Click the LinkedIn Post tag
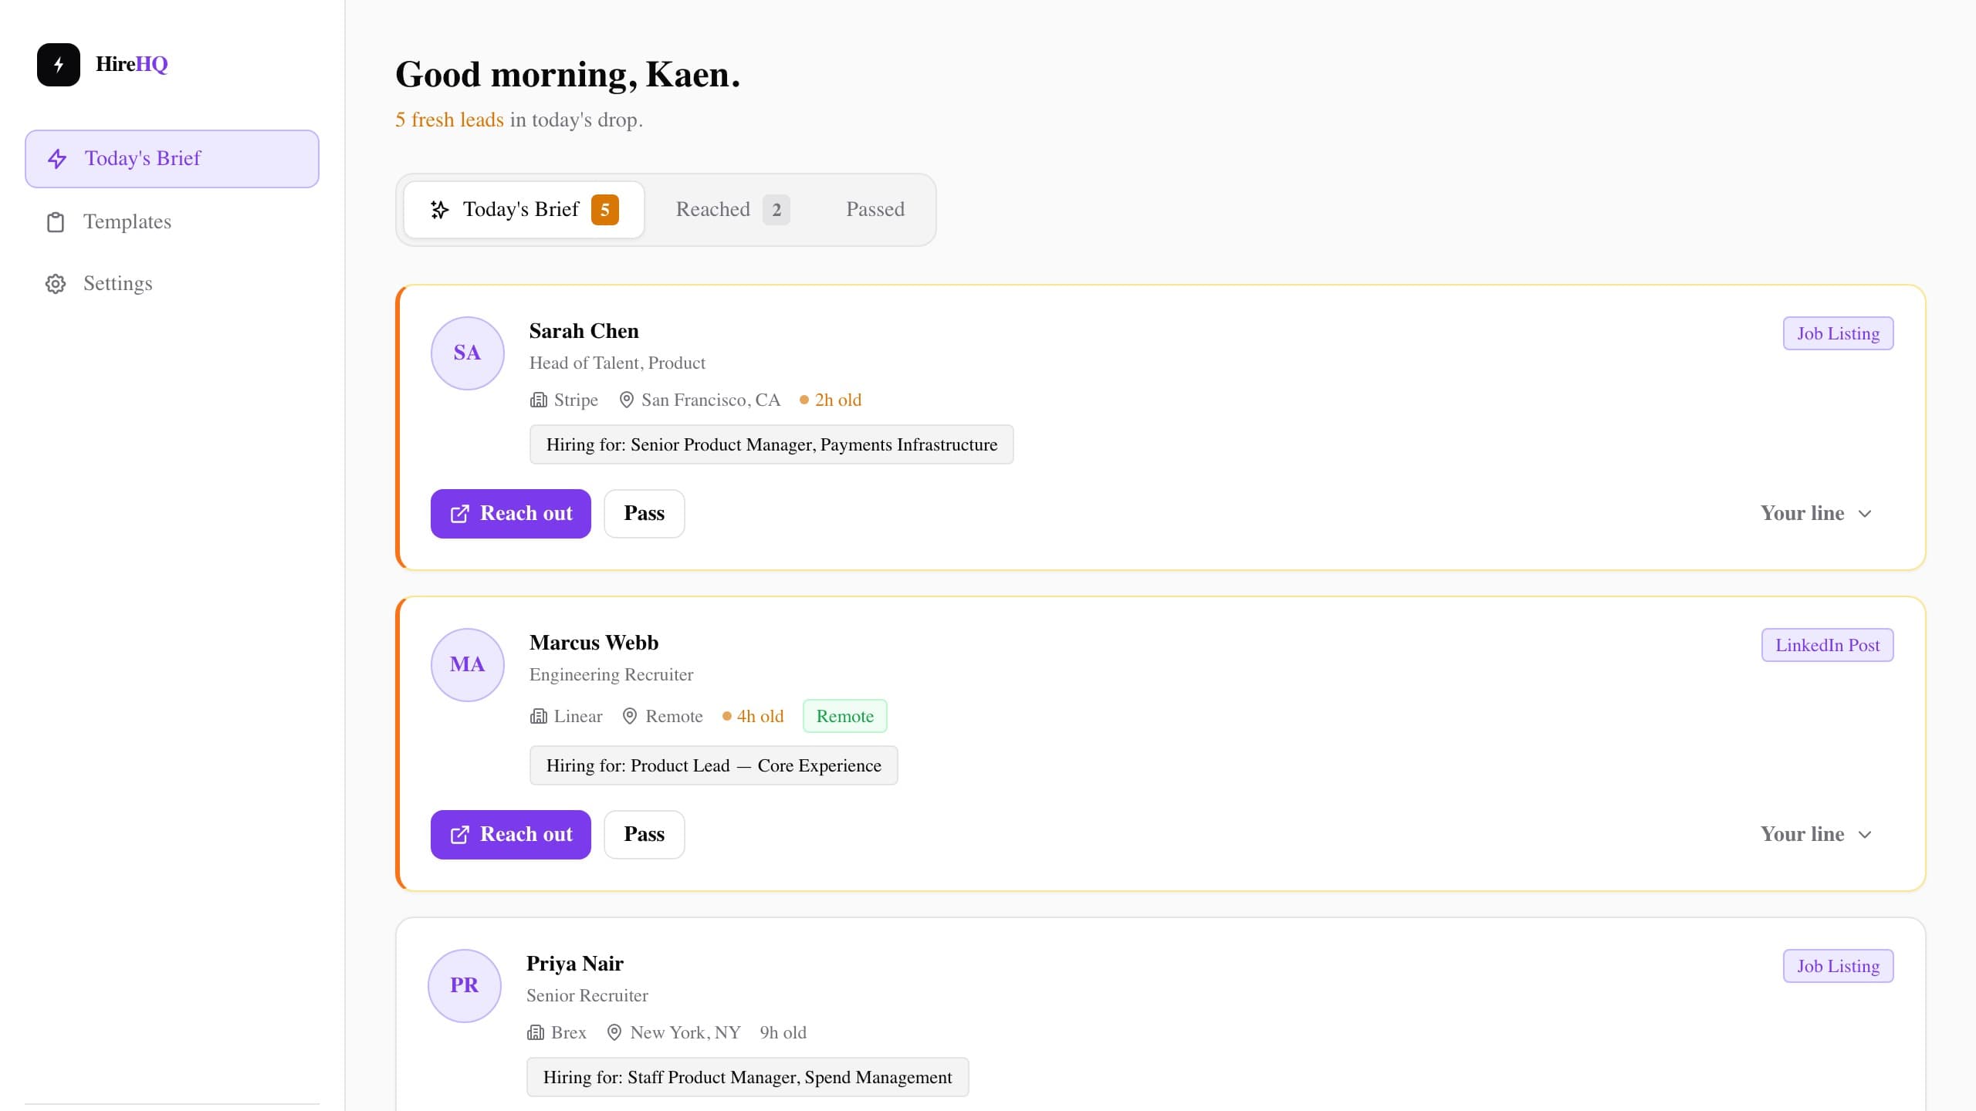Viewport: 1976px width, 1111px height. pyautogui.click(x=1827, y=645)
